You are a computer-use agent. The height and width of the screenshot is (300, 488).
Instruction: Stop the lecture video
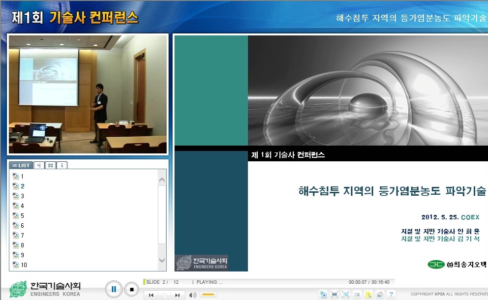point(131,289)
